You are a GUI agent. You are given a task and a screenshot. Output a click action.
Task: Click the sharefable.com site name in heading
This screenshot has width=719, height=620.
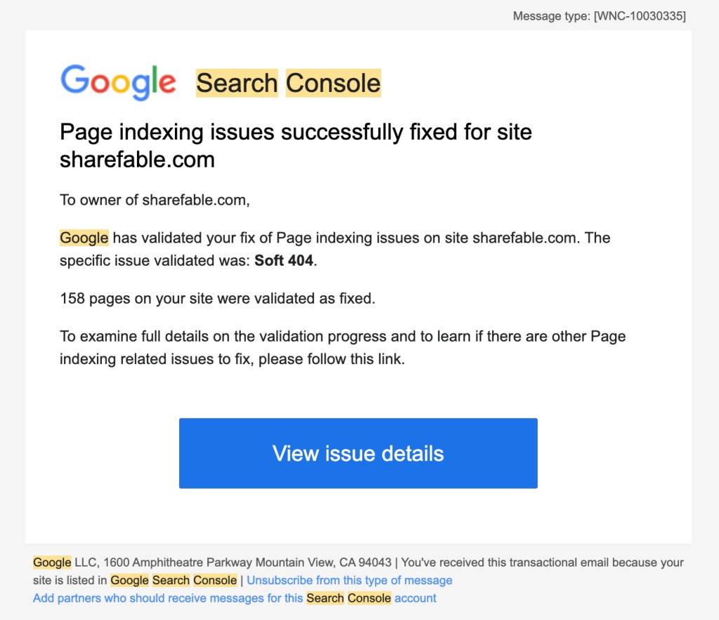point(138,160)
